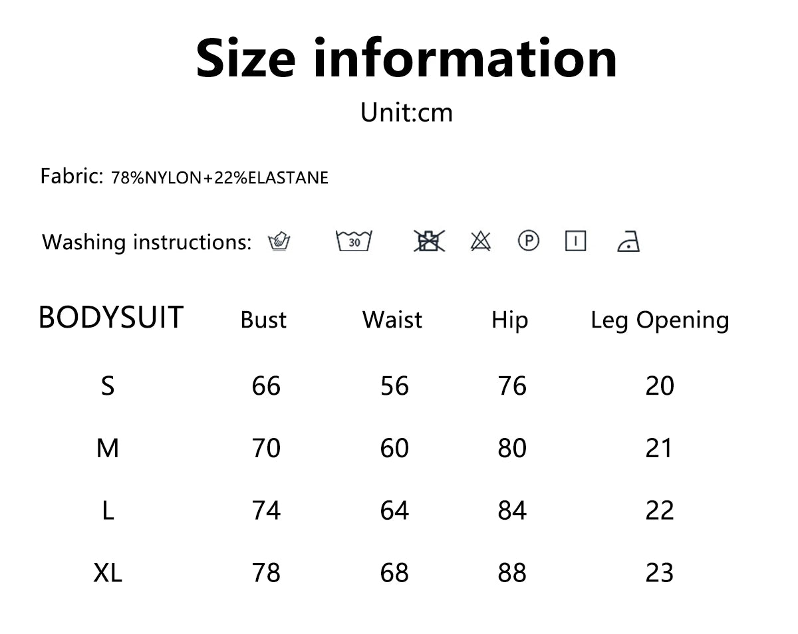Click the low-heat iron icon
The image size is (798, 634).
pos(628,241)
